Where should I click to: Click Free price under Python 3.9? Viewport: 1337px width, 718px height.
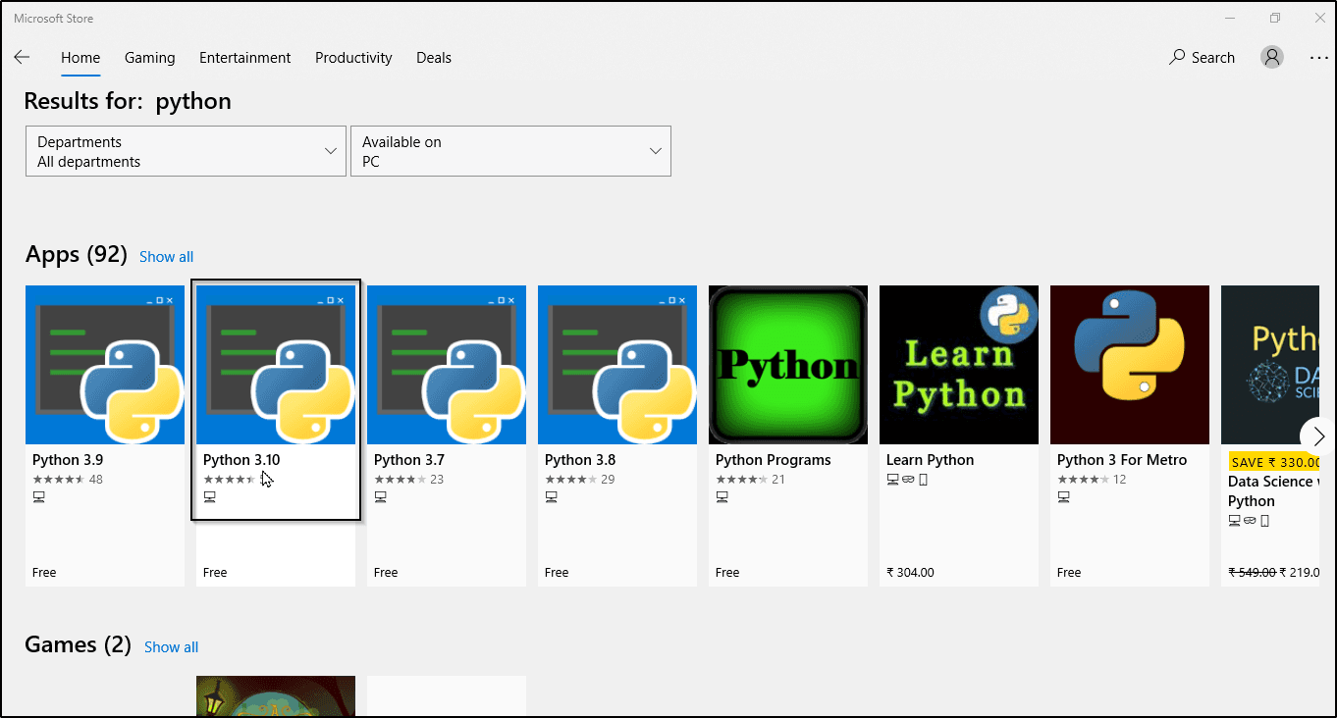pyautogui.click(x=44, y=573)
